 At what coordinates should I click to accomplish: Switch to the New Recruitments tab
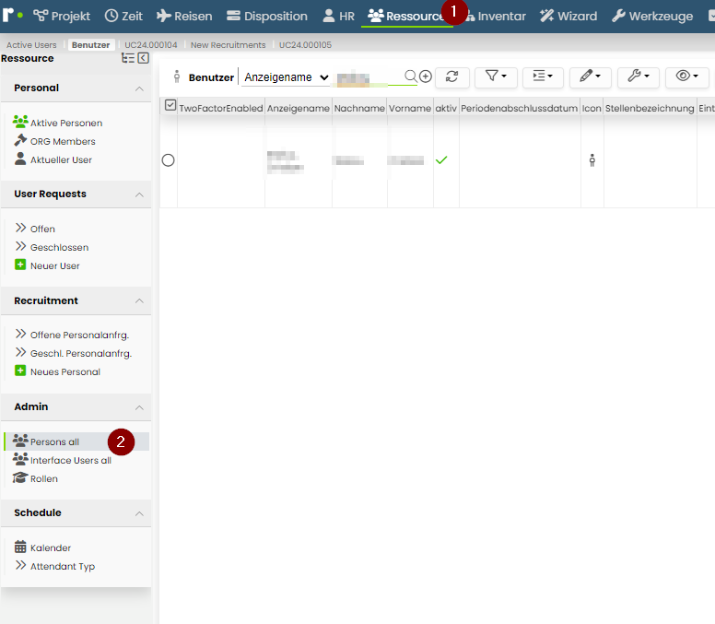click(228, 44)
